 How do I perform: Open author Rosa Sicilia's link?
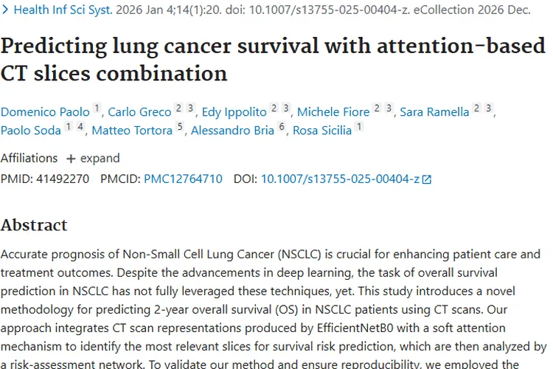coord(322,131)
